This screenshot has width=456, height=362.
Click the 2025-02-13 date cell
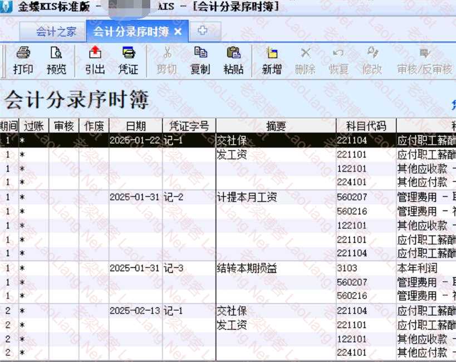[135, 311]
